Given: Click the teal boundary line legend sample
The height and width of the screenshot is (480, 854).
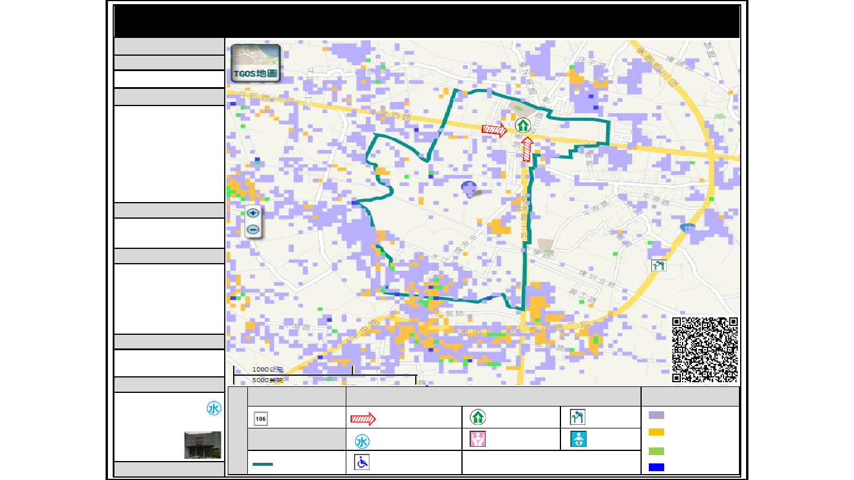Looking at the screenshot, I should click(263, 464).
